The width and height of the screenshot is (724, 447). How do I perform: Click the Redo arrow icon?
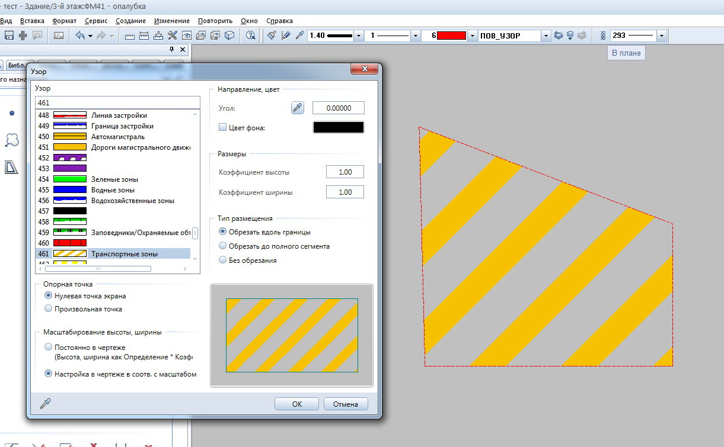pos(101,35)
